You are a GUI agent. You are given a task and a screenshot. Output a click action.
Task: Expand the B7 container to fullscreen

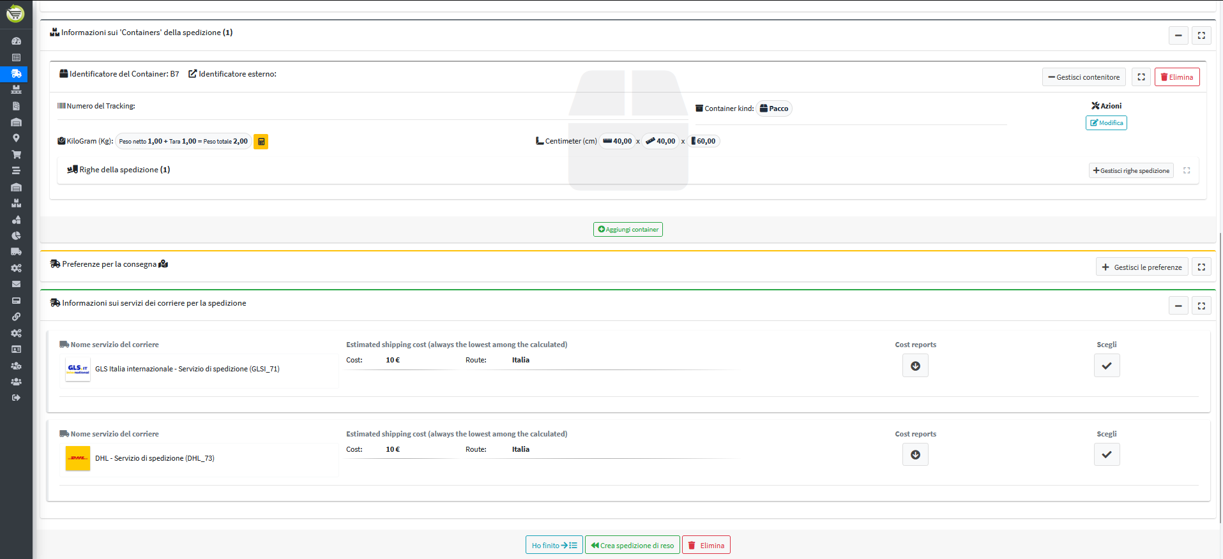pyautogui.click(x=1141, y=77)
